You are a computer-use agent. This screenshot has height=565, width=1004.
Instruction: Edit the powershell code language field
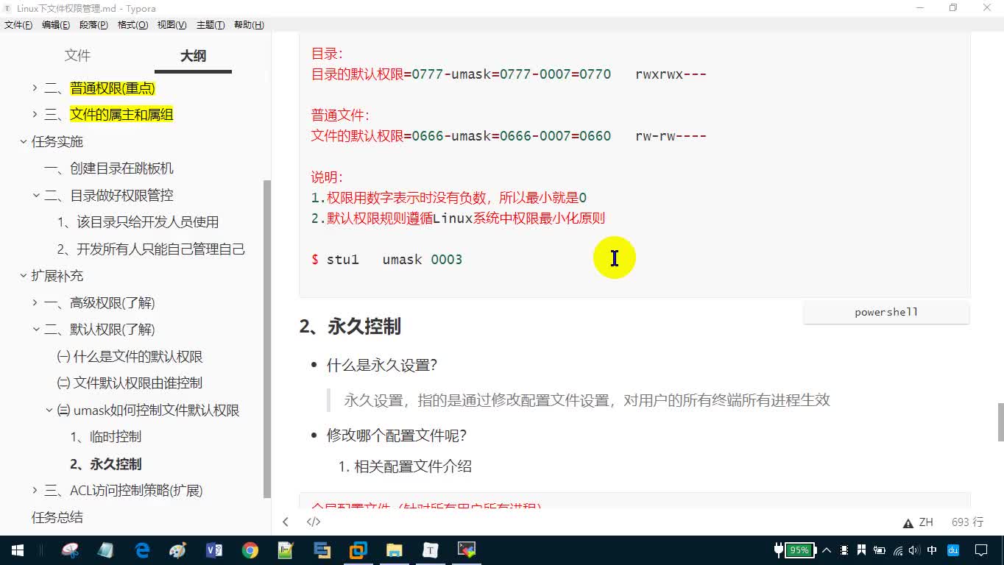pos(886,313)
